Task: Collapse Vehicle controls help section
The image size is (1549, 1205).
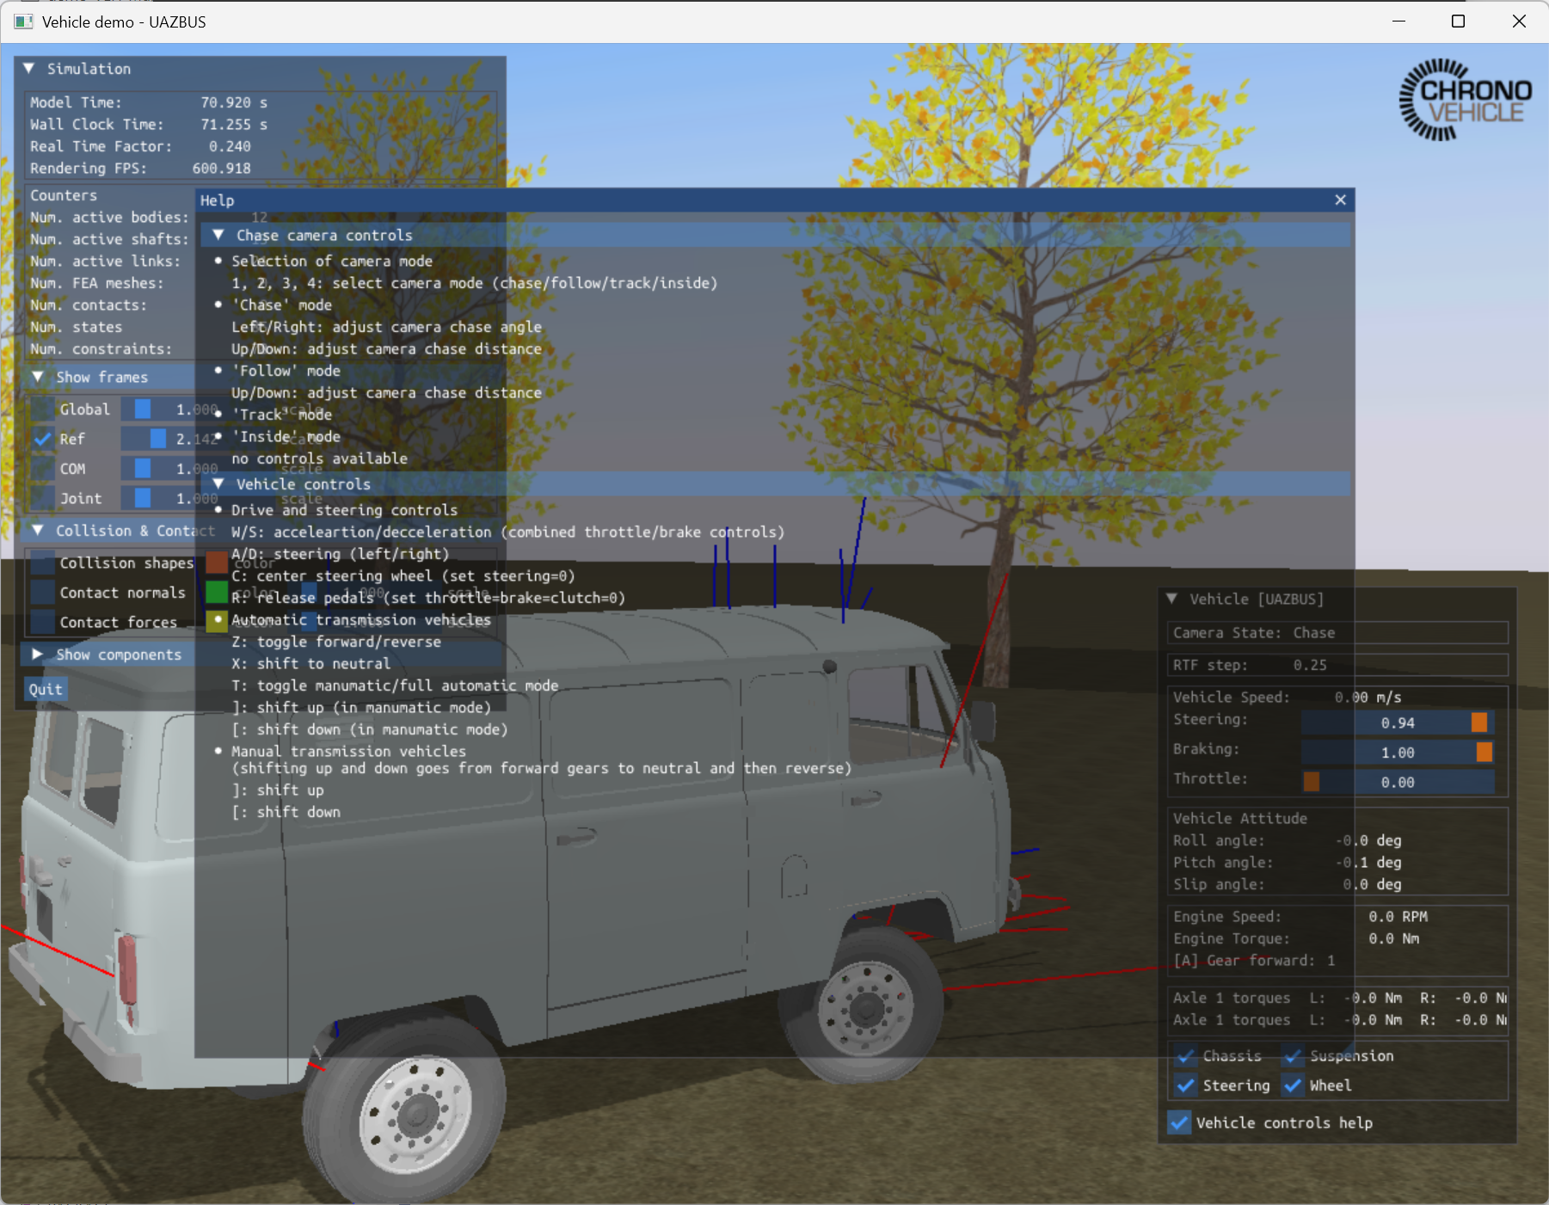Action: (218, 483)
